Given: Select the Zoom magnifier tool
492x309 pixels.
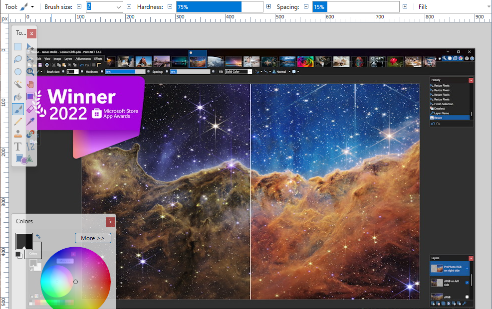Looking at the screenshot, I should point(30,72).
